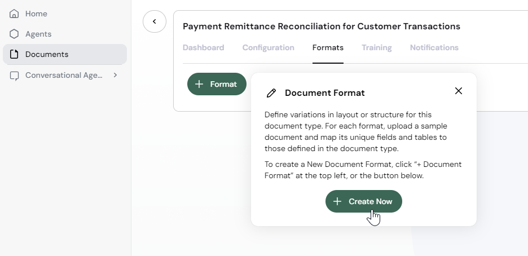Click the back arrow button

point(155,21)
